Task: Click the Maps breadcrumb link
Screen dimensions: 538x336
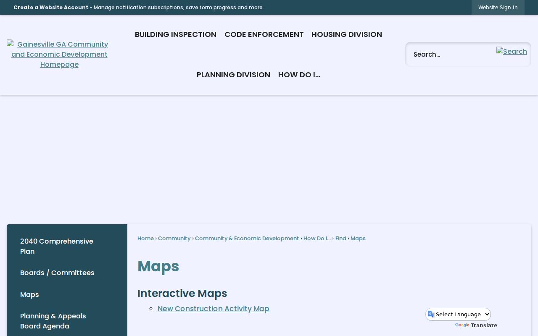Action: click(358, 238)
